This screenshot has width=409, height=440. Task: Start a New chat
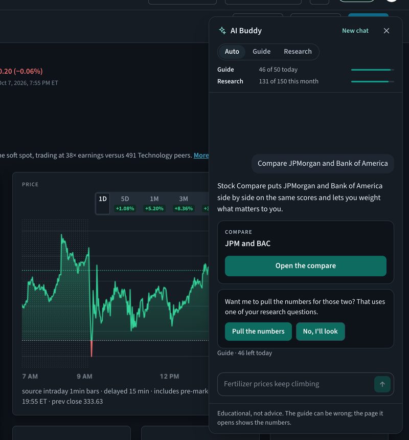click(x=355, y=31)
